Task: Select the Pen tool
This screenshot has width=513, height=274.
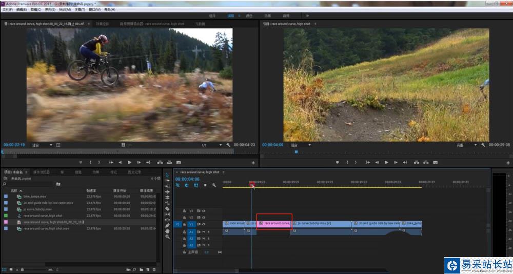Action: coord(167,225)
